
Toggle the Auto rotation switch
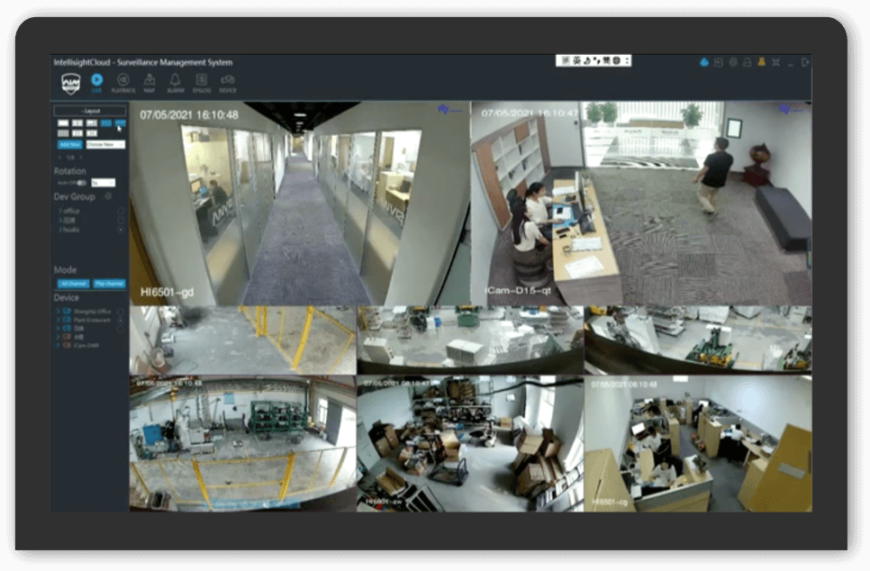[x=81, y=183]
